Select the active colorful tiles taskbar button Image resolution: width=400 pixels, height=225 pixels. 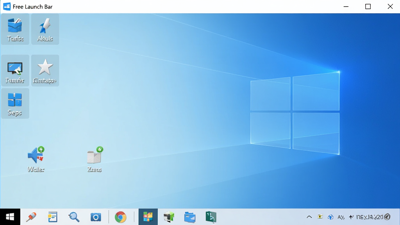coord(148,217)
